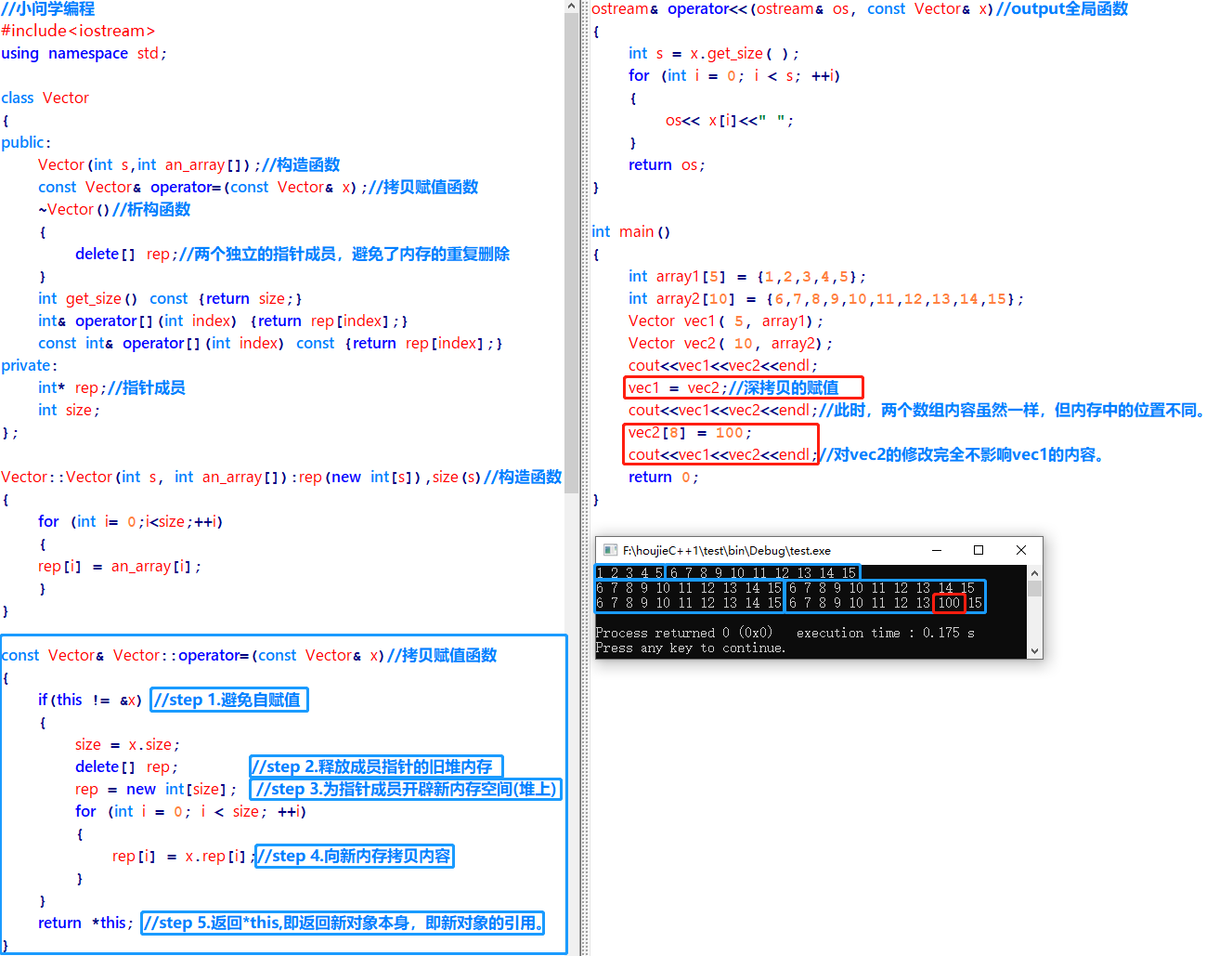The width and height of the screenshot is (1206, 956).
Task: Click the 'if(this != &x)' condition
Action: tap(90, 700)
